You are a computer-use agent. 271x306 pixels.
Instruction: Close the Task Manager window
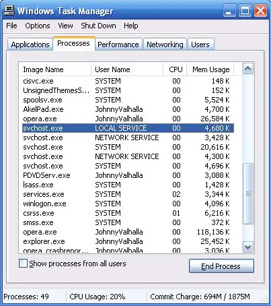[x=260, y=11]
